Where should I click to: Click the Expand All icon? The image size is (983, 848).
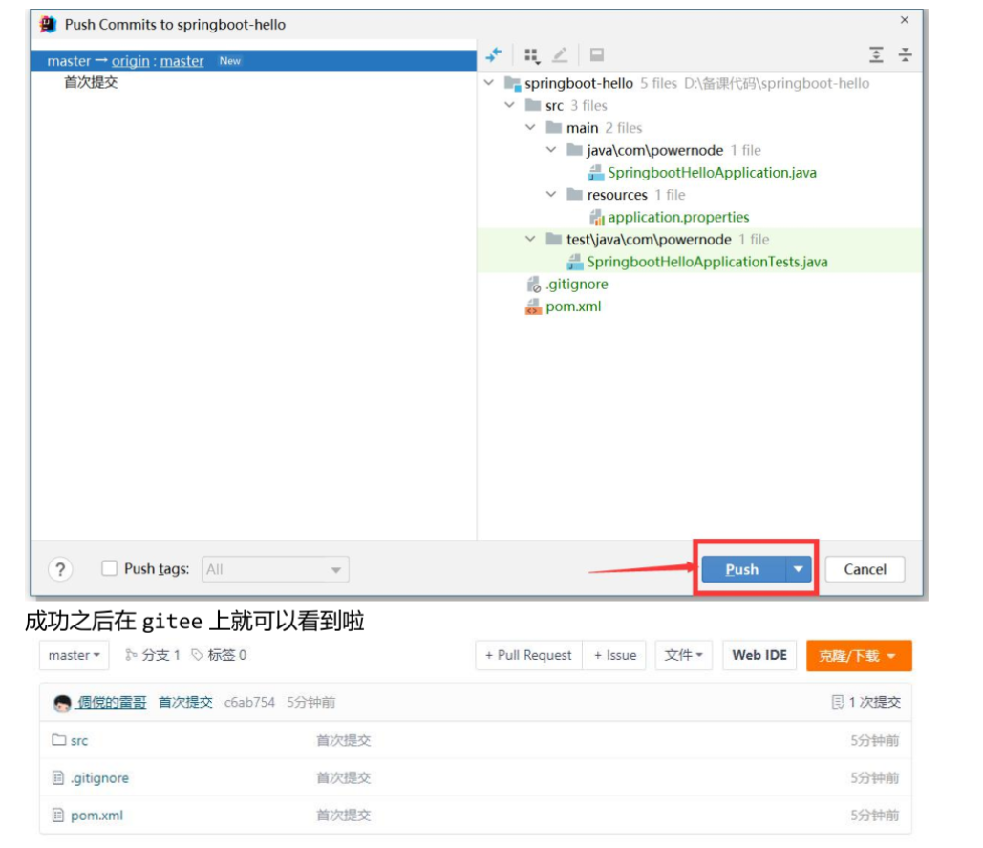click(876, 55)
